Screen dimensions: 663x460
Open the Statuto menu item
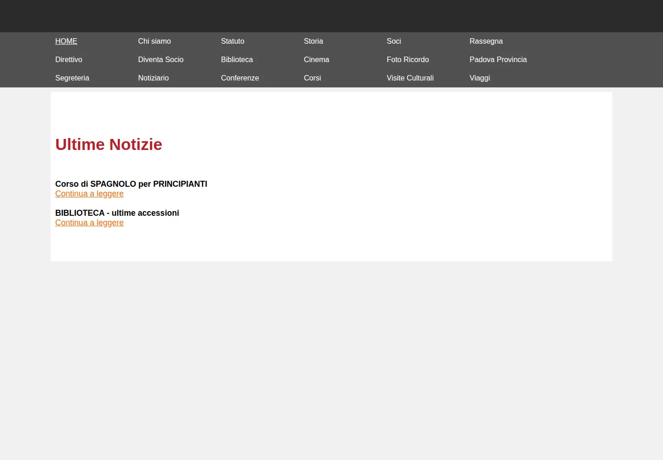coord(233,41)
